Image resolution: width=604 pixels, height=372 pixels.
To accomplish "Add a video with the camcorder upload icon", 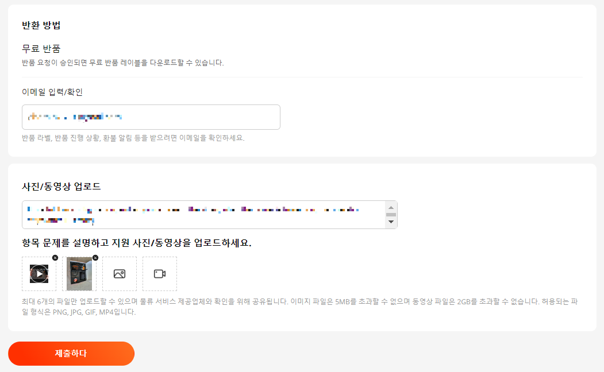I will point(160,274).
